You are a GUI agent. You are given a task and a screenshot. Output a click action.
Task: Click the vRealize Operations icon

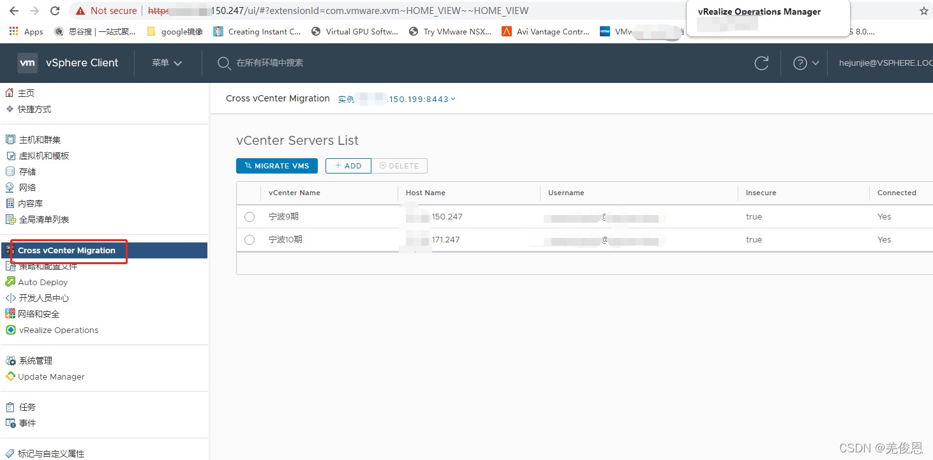point(10,330)
